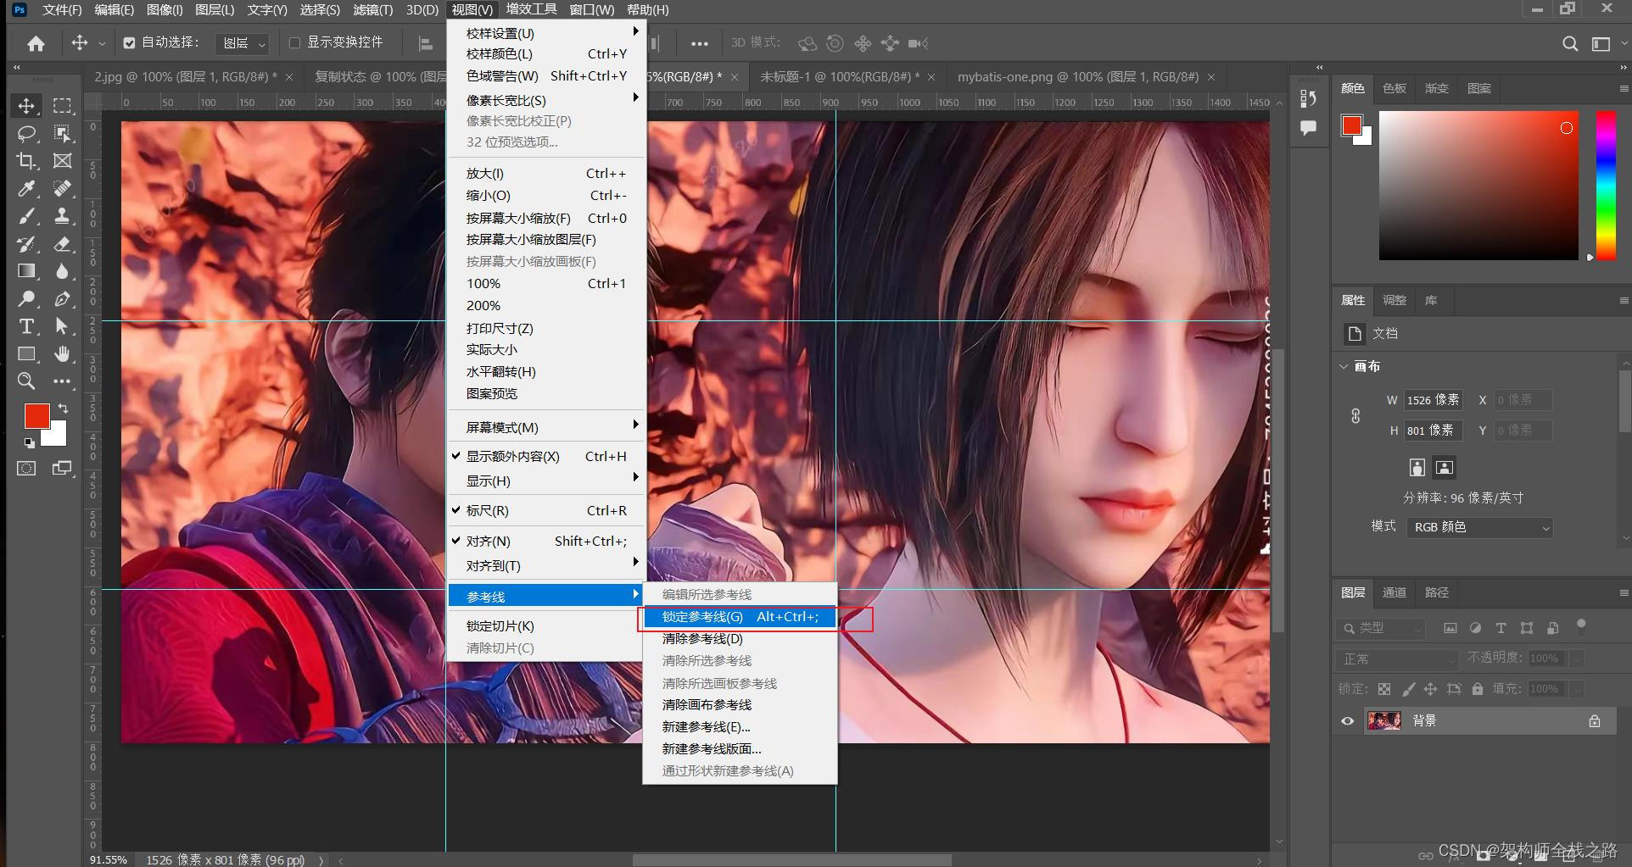Click the lock icon on 背景 layer
1632x867 pixels.
pyautogui.click(x=1595, y=721)
